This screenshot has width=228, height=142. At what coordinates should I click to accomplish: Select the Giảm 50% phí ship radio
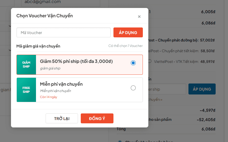pos(133,63)
